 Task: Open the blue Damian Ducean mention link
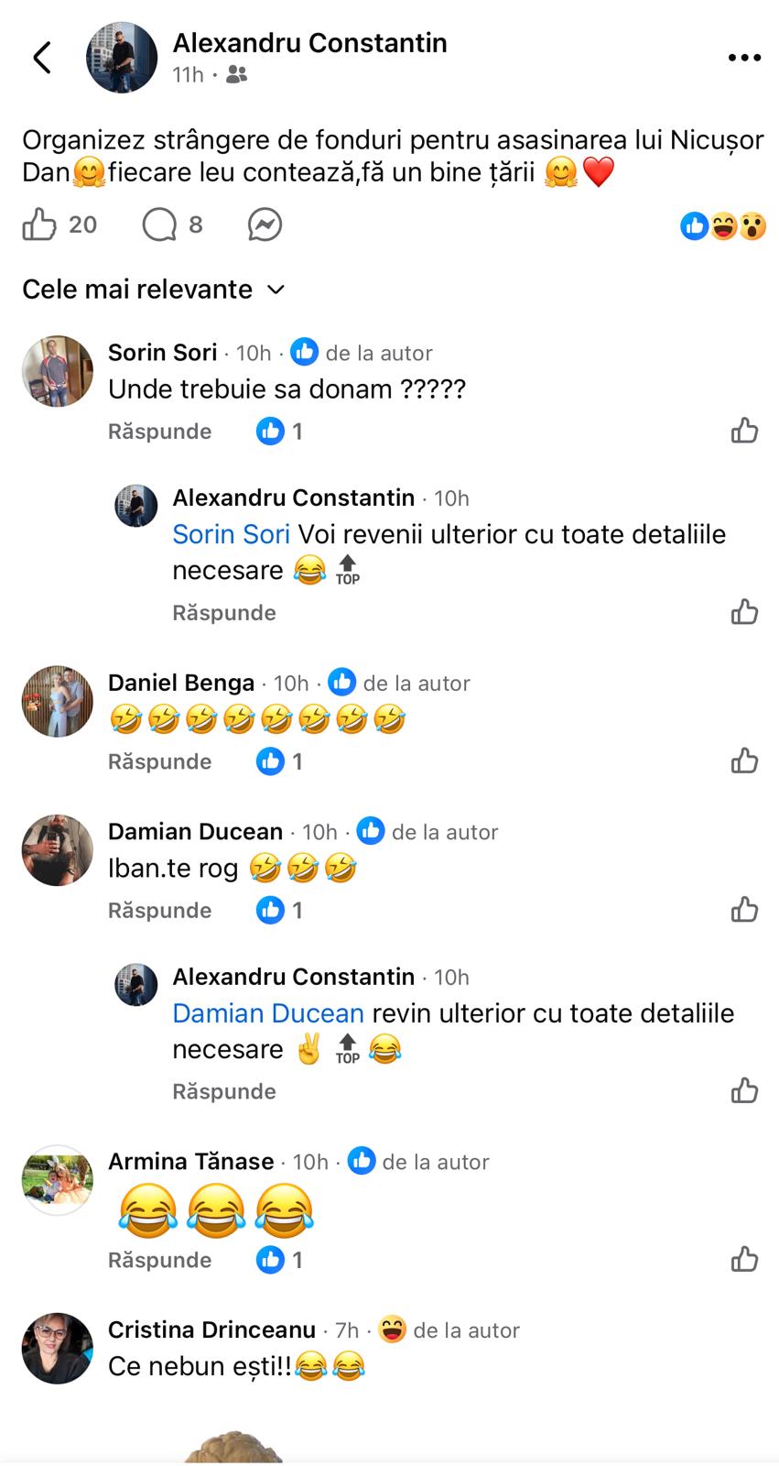point(268,1013)
